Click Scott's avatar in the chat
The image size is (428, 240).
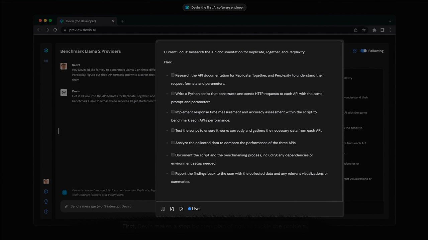(x=64, y=66)
